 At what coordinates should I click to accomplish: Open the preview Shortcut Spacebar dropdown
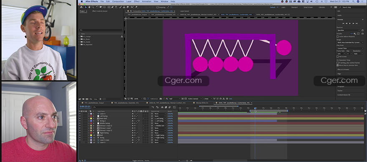point(349,30)
